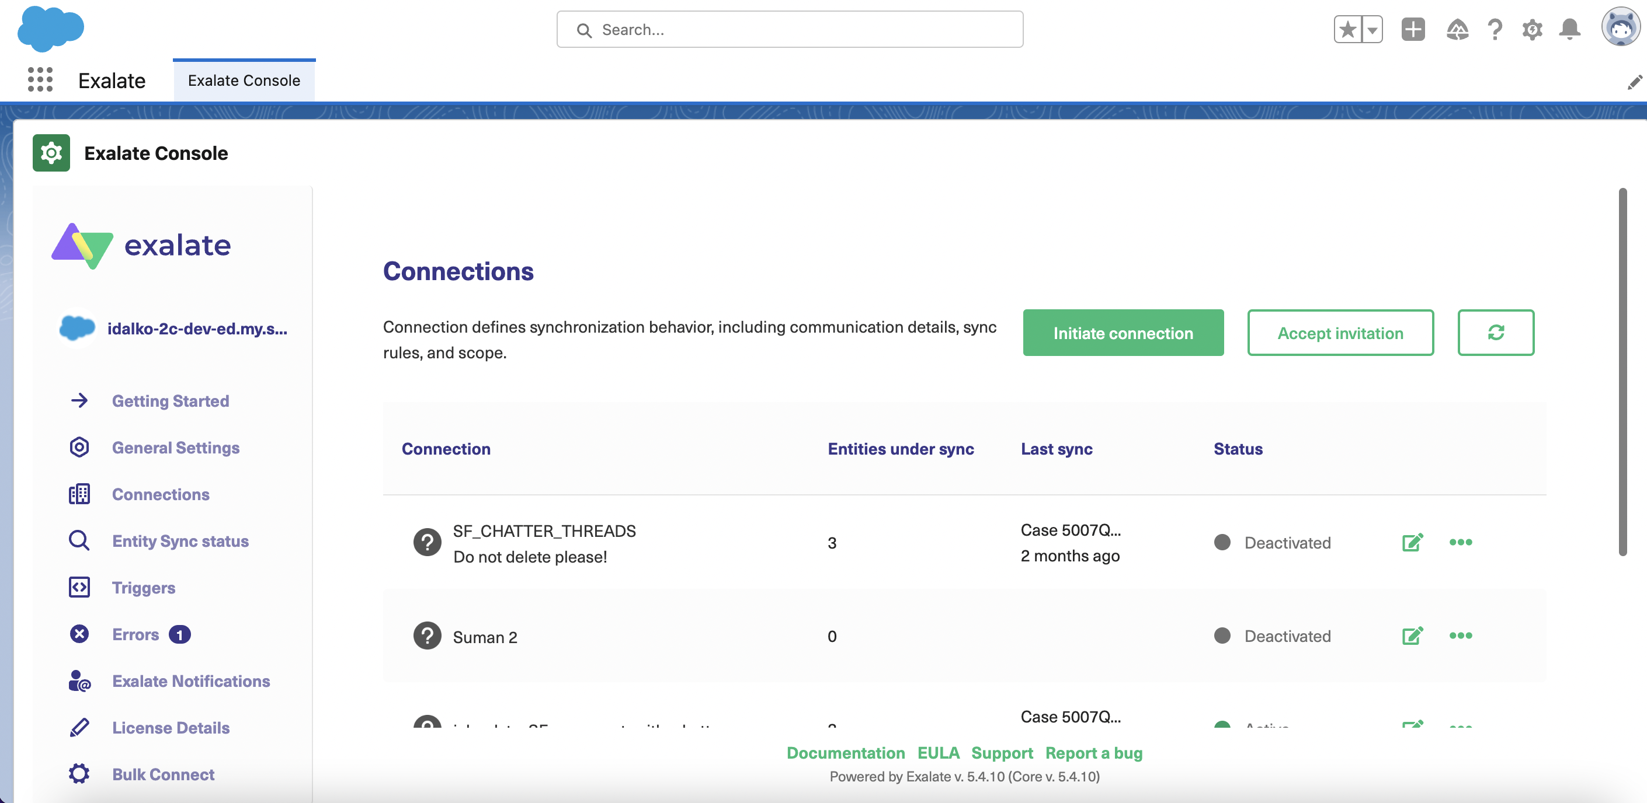Toggle deactivated status for SF_CHATTER_THREADS

click(x=1222, y=543)
